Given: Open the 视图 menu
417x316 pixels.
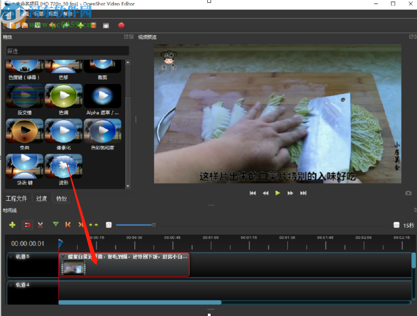Looking at the screenshot, I should point(53,14).
